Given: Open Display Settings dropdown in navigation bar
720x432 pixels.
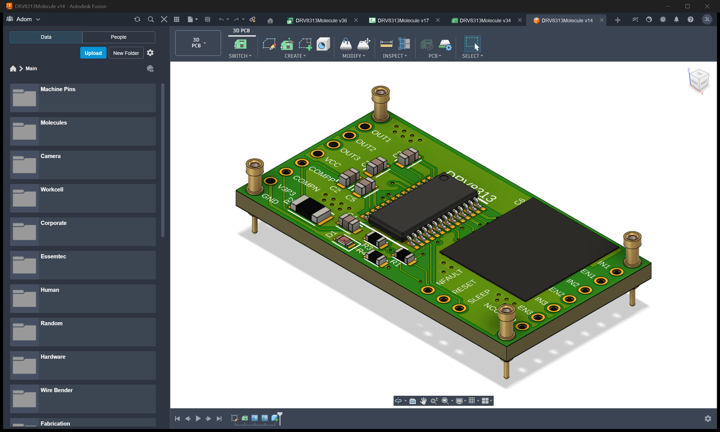Looking at the screenshot, I should coord(461,401).
